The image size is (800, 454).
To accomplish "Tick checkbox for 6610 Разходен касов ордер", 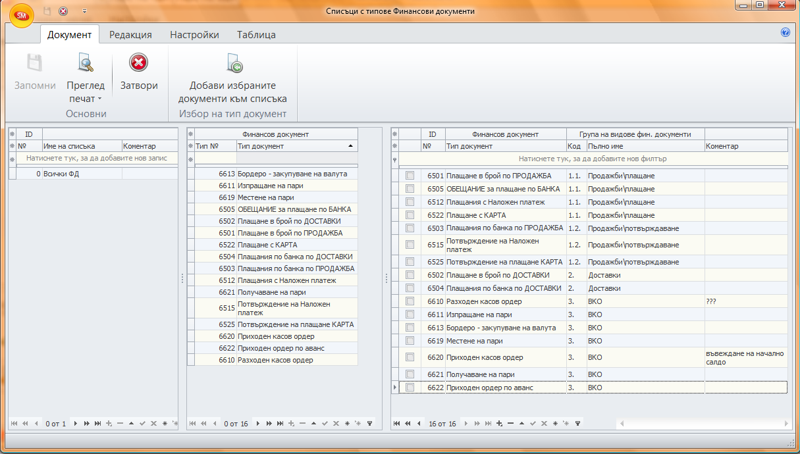I will (x=410, y=301).
